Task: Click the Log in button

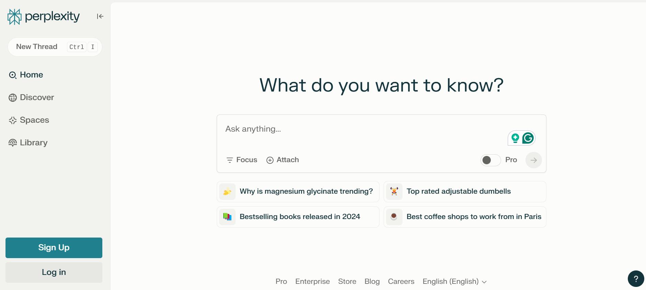Action: tap(54, 272)
